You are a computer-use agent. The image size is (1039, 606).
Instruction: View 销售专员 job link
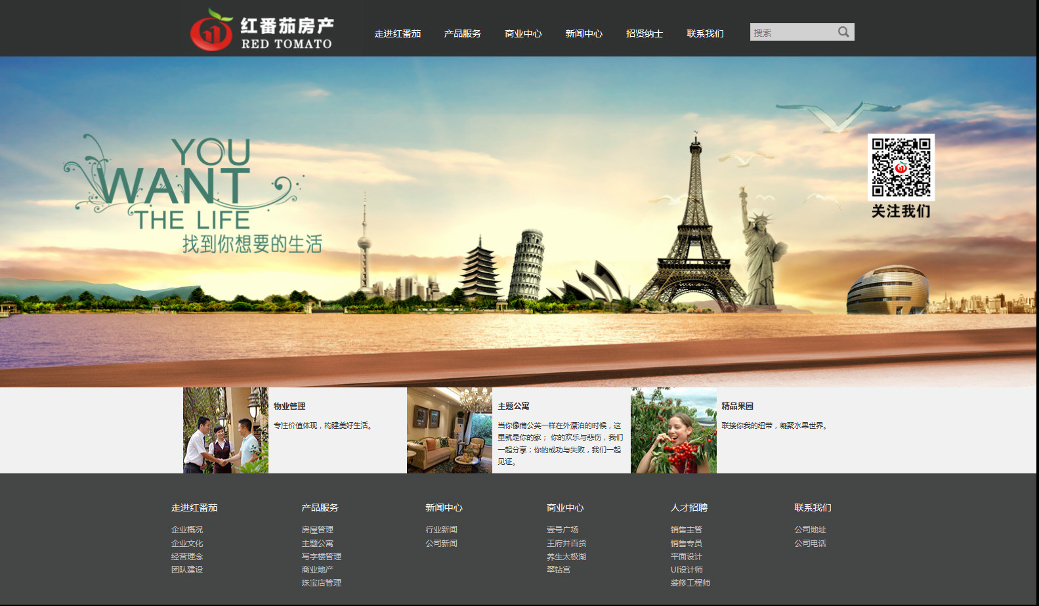(x=687, y=544)
